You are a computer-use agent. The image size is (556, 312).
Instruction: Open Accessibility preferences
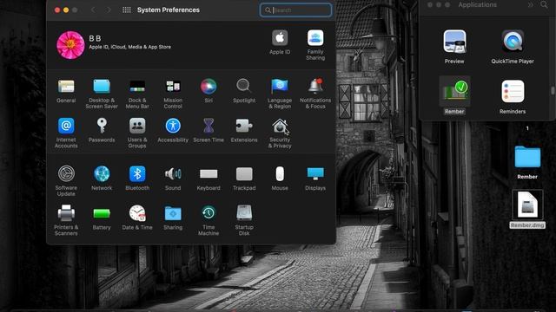tap(173, 131)
